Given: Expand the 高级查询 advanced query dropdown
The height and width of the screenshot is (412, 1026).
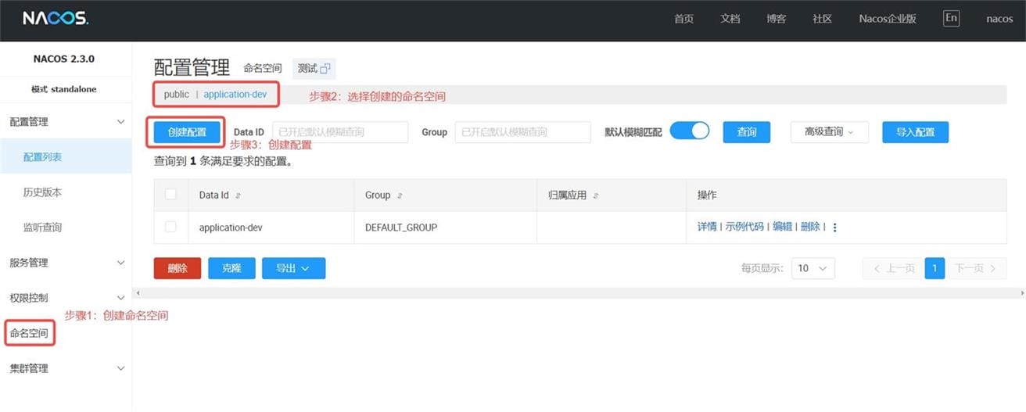Looking at the screenshot, I should [x=829, y=132].
